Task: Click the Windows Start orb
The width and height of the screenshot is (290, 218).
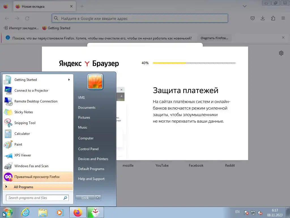Action: tap(8, 212)
